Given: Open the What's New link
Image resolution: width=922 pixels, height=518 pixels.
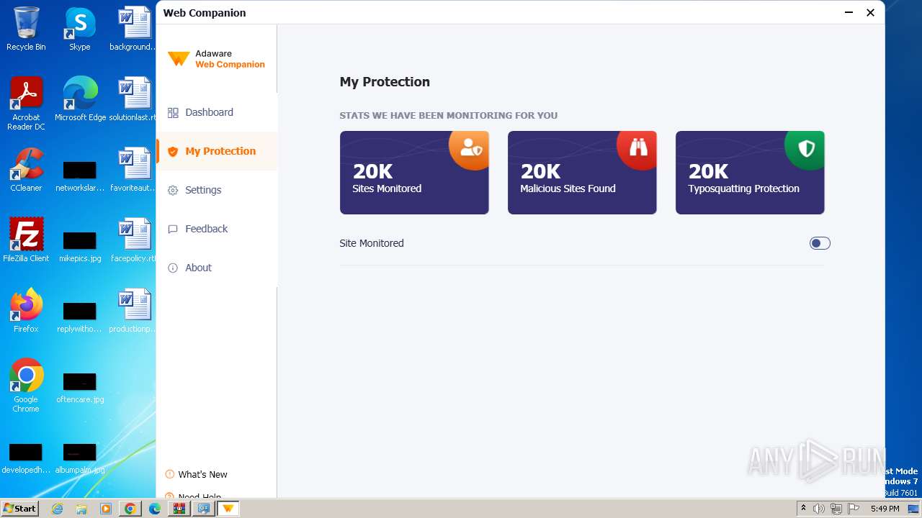Looking at the screenshot, I should tap(196, 474).
